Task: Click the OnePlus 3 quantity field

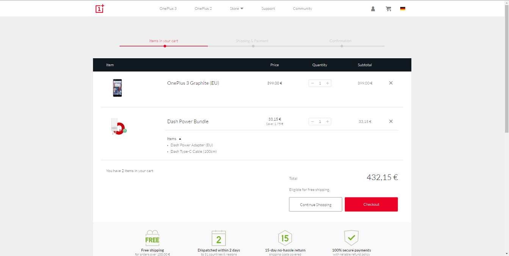Action: click(320, 83)
